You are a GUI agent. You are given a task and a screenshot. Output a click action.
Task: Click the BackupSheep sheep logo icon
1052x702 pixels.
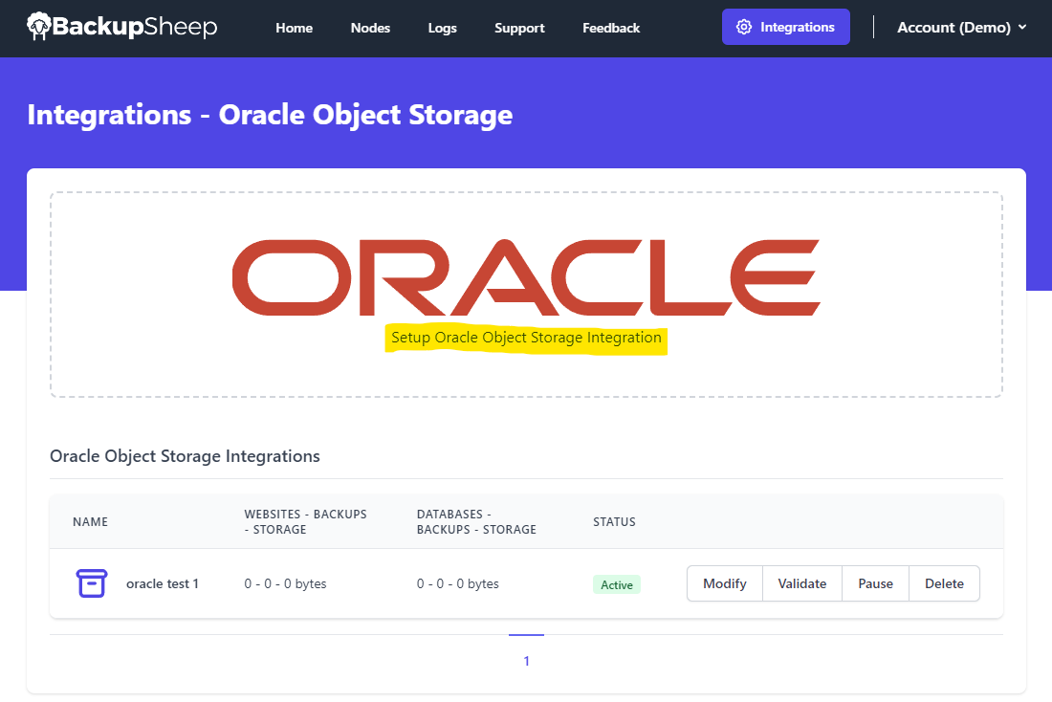(39, 27)
